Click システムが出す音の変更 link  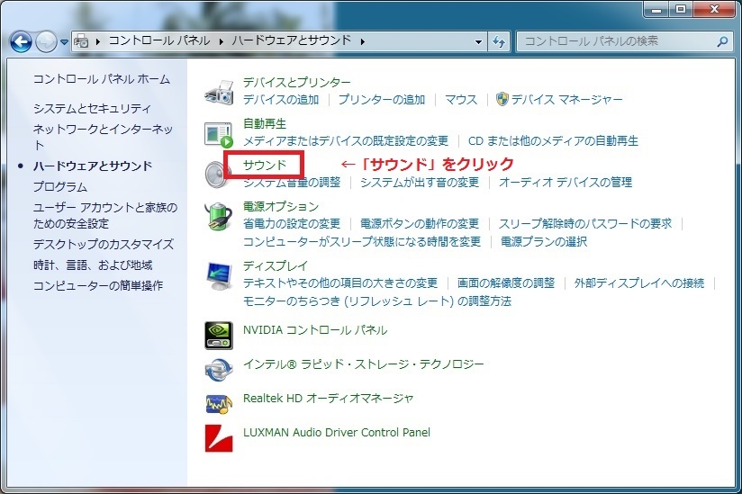point(420,183)
